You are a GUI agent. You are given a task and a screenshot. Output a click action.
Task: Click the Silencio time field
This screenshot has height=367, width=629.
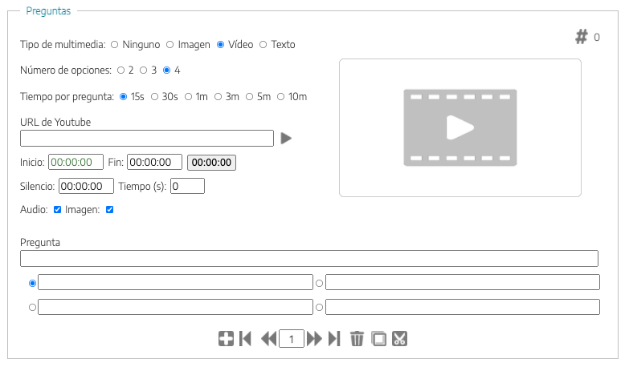[x=86, y=186]
